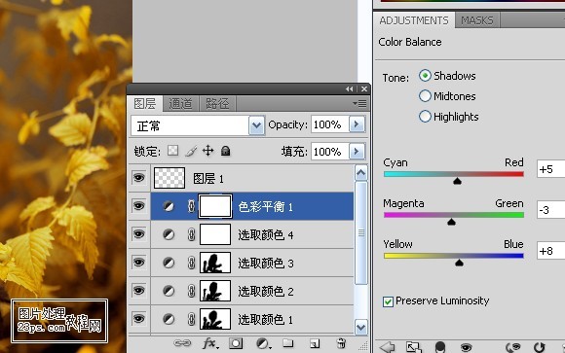This screenshot has height=353, width=565.
Task: Open the layer style fx menu
Action: (x=210, y=343)
